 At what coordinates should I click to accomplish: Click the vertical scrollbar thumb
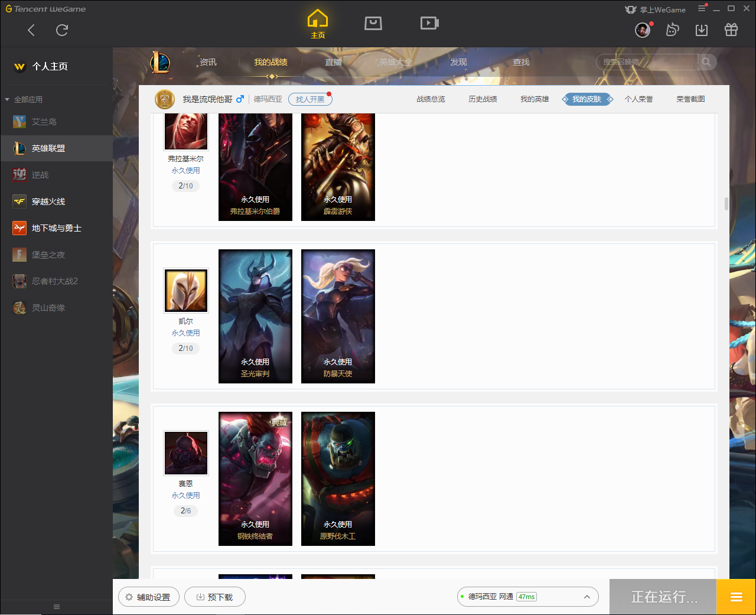click(726, 203)
